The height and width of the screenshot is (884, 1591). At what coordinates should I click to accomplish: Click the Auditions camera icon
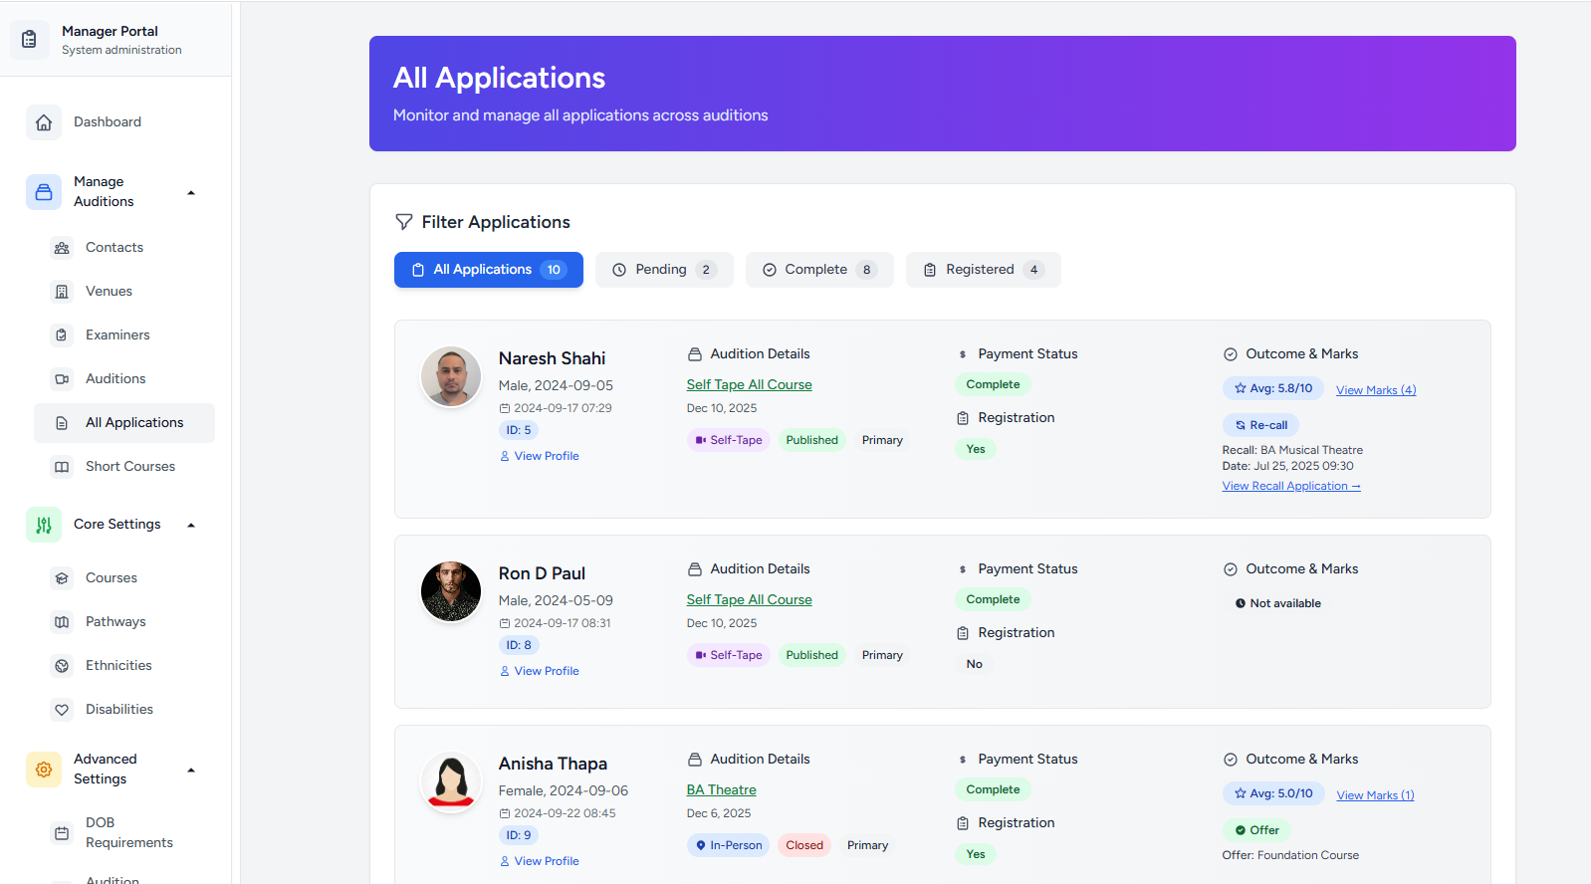[62, 379]
